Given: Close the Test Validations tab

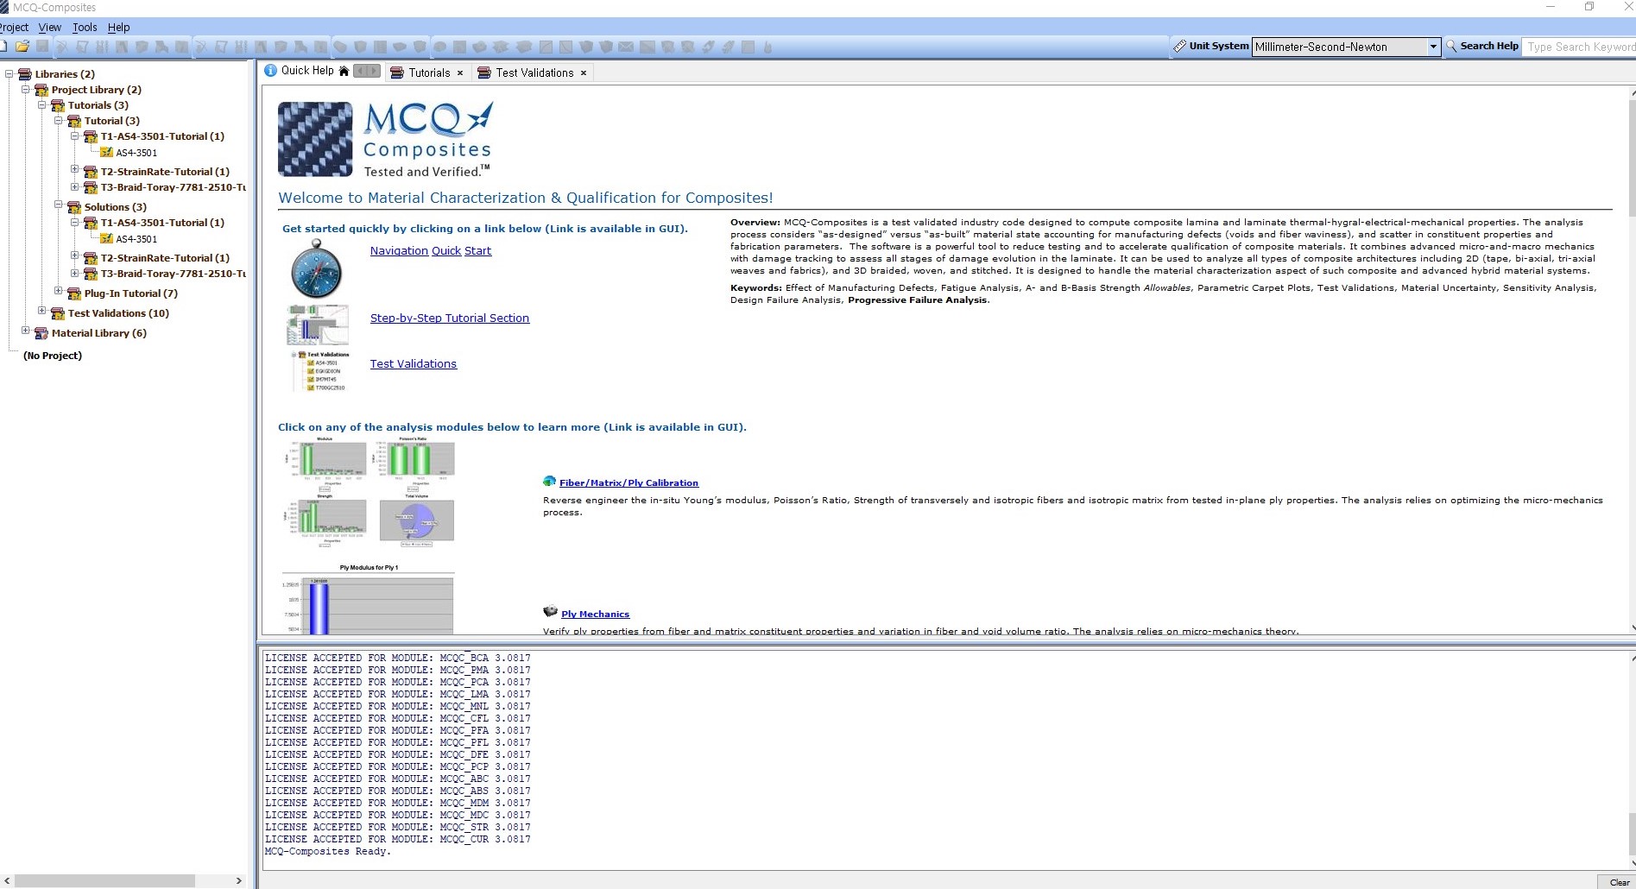Looking at the screenshot, I should (584, 73).
